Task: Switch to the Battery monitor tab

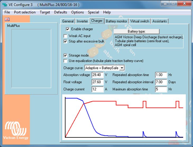Action: (x=117, y=21)
